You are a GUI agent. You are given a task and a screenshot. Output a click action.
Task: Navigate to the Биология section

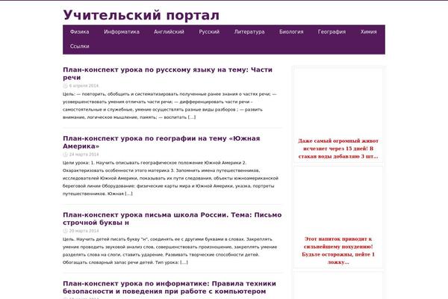(291, 31)
